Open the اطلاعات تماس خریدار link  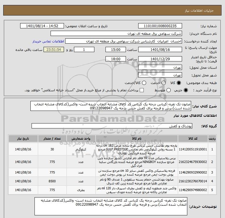click(48, 41)
